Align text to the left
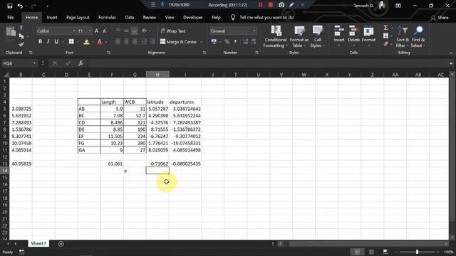 [118, 42]
